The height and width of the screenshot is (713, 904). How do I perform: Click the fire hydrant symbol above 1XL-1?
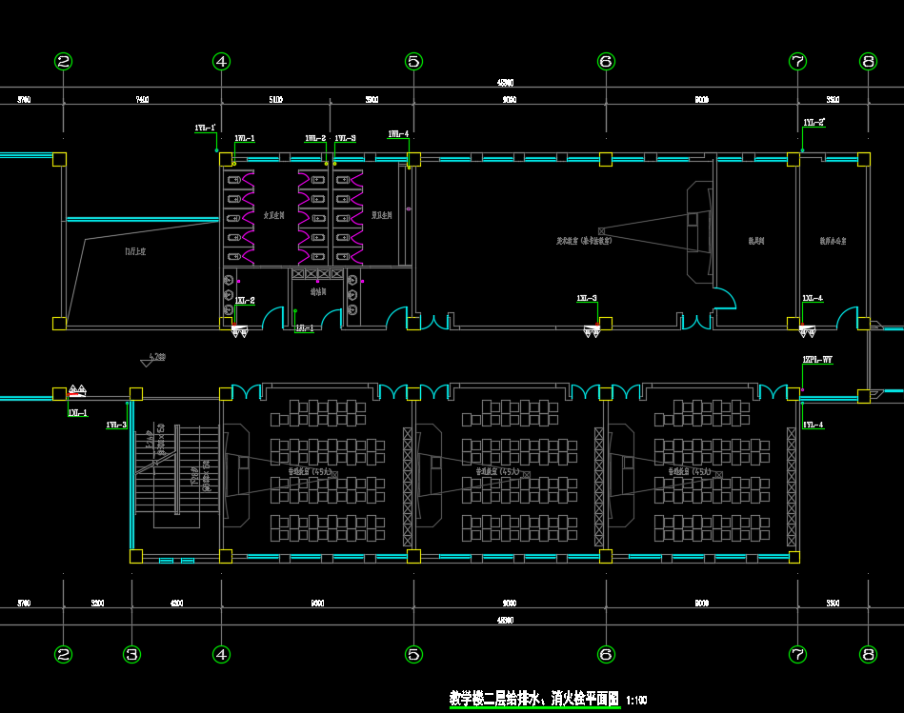click(x=77, y=391)
